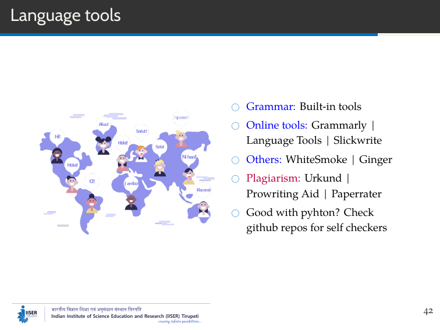Click the bullet circle beside 'Grammar:'
Screen dimensions: 440x330
pos(235,107)
